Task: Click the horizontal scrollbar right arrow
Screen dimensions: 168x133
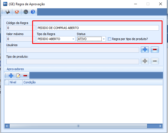Action: click(x=160, y=126)
